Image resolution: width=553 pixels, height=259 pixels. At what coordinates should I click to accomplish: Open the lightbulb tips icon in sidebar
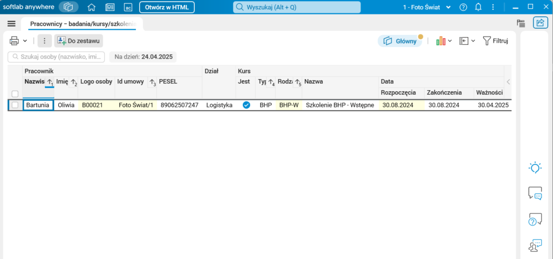(535, 168)
